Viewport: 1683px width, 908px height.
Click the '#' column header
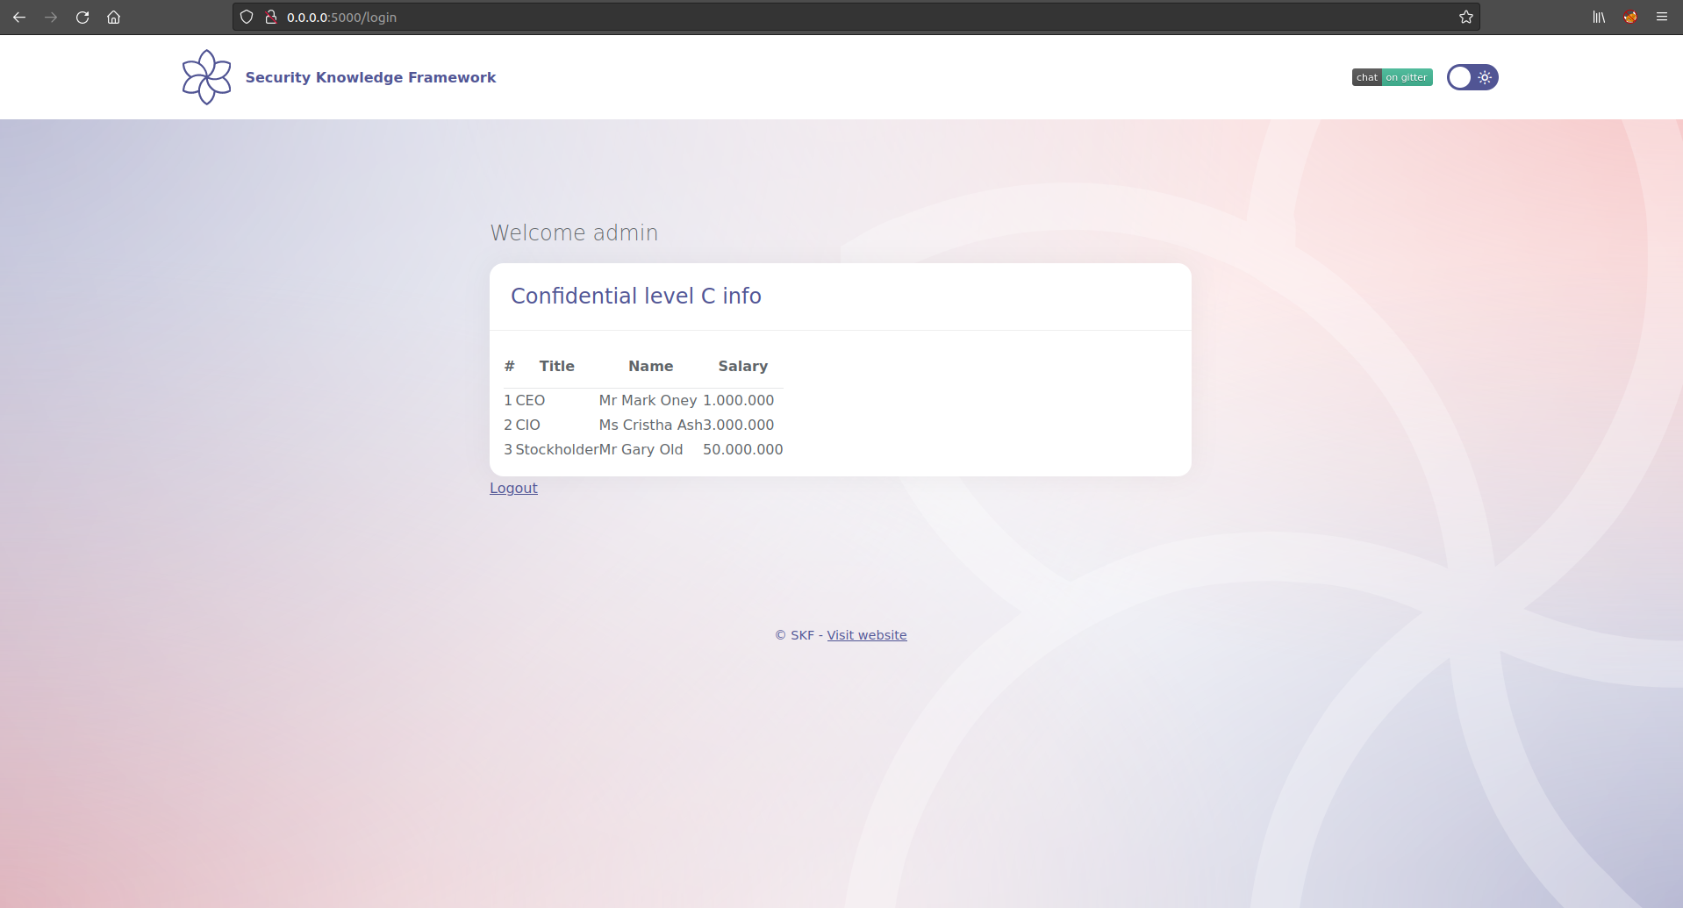pyautogui.click(x=509, y=366)
